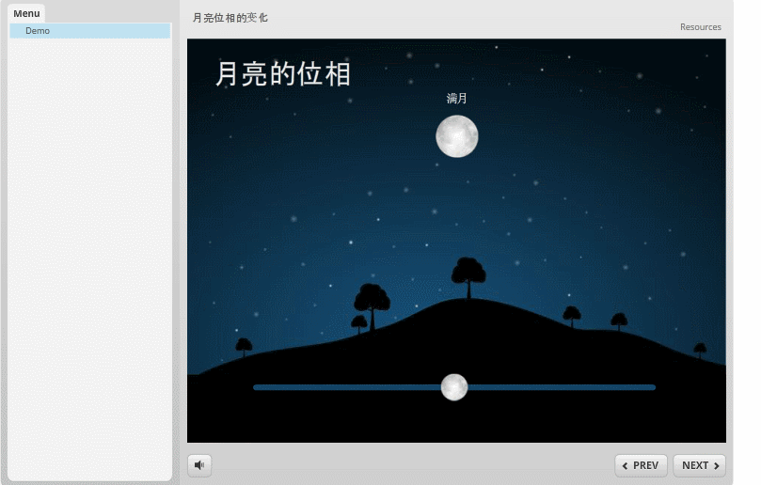Go back using the PREV button
761x485 pixels.
641,465
